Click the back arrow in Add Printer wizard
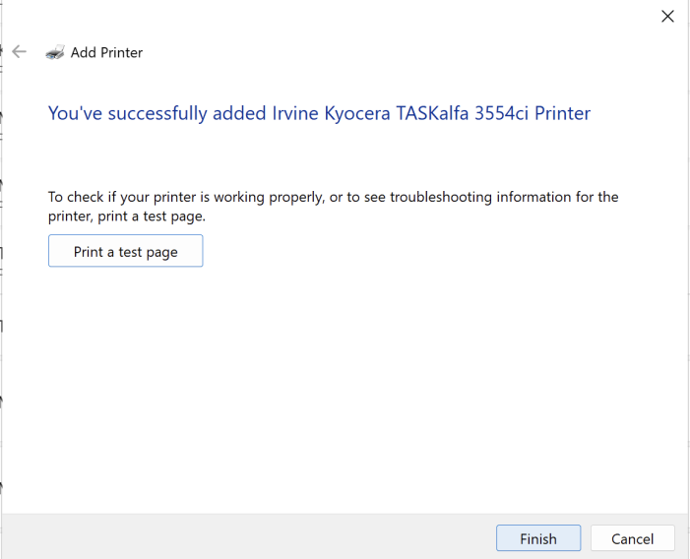This screenshot has width=690, height=559. (20, 52)
